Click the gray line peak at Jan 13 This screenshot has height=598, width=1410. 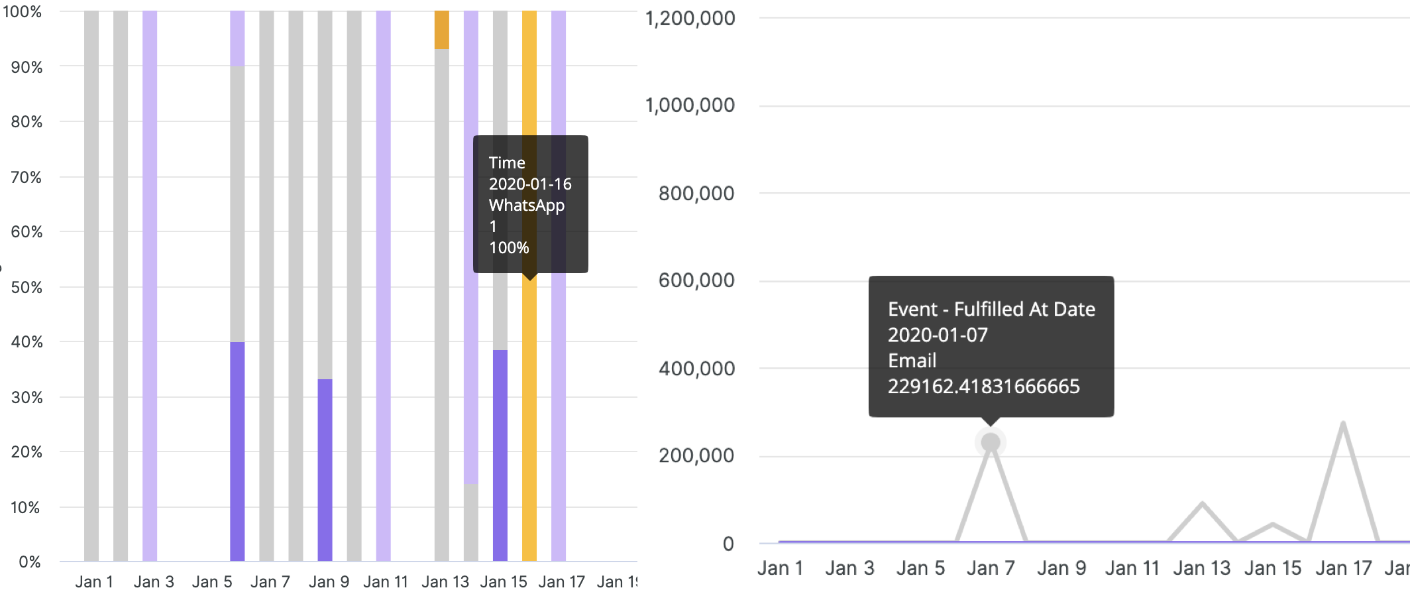1202,504
